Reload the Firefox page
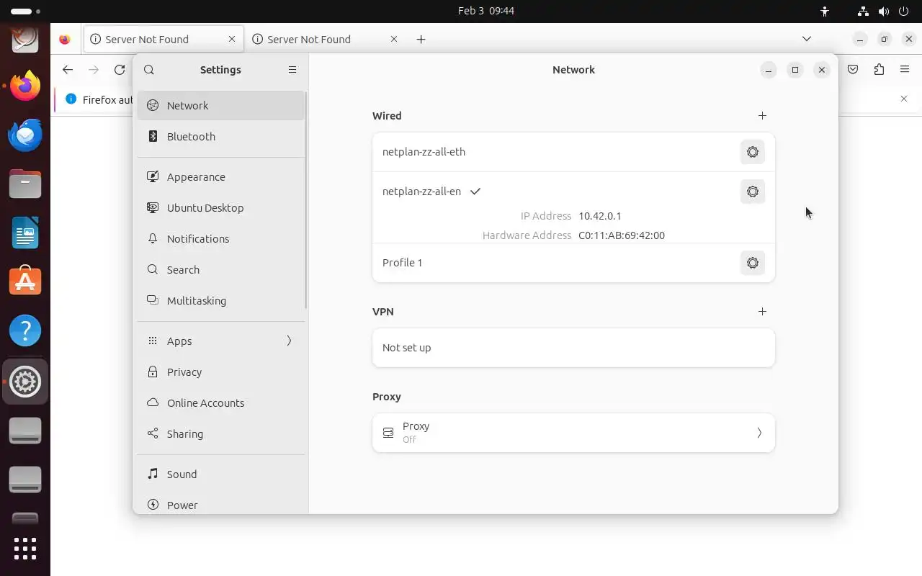The image size is (922, 576). [120, 70]
